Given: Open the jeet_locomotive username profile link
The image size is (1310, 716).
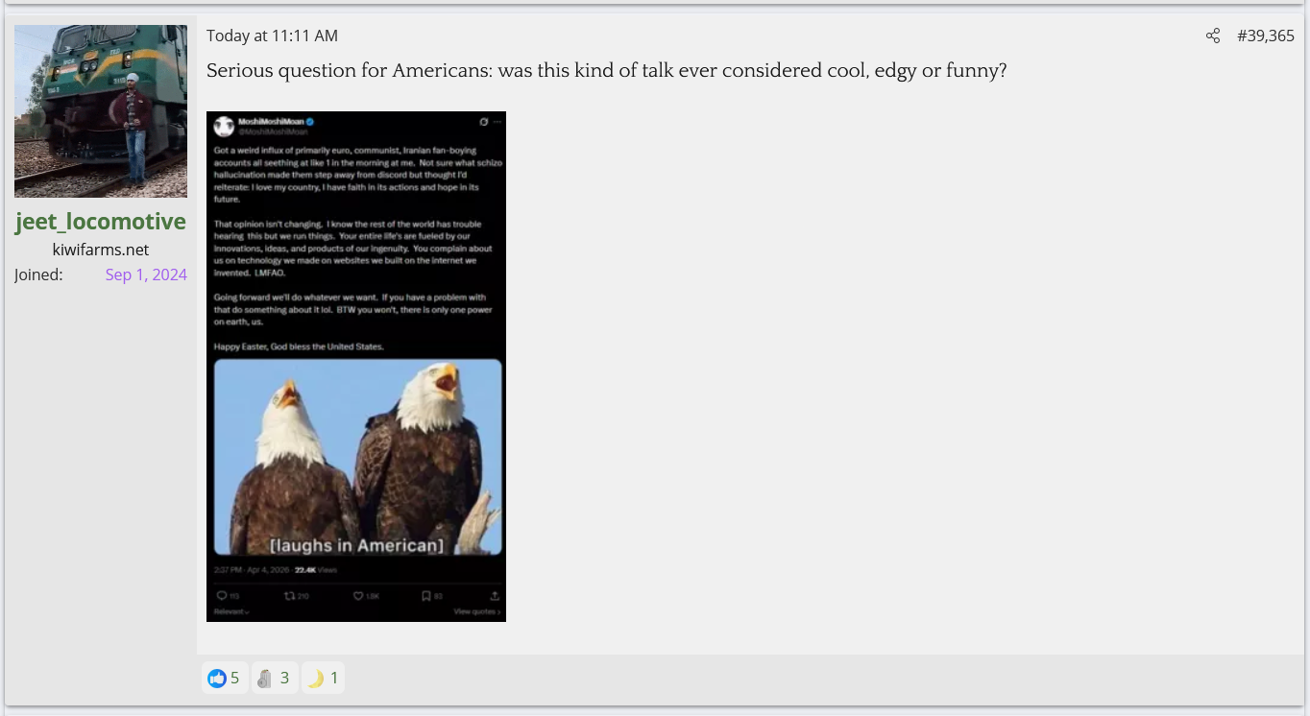Looking at the screenshot, I should click(x=101, y=222).
